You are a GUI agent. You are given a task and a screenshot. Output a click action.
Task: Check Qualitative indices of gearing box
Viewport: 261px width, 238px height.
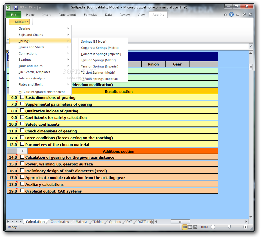coord(22,110)
